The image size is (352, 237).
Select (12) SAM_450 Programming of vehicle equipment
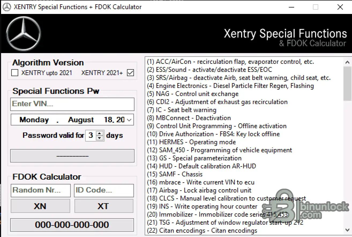[219, 150]
